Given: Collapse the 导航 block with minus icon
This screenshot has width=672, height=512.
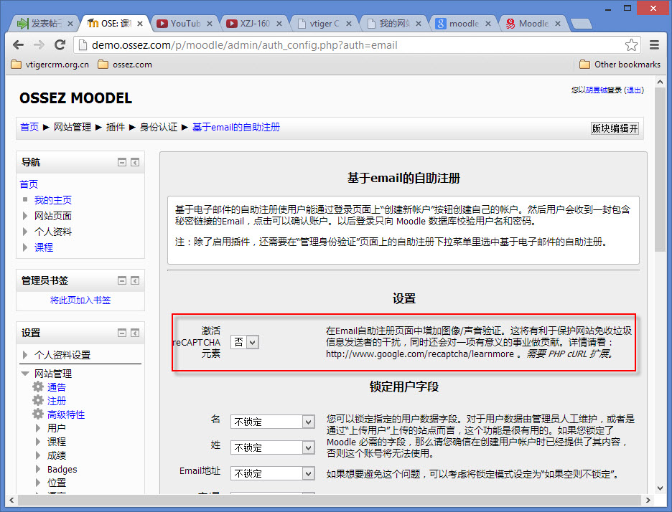Looking at the screenshot, I should (x=122, y=162).
